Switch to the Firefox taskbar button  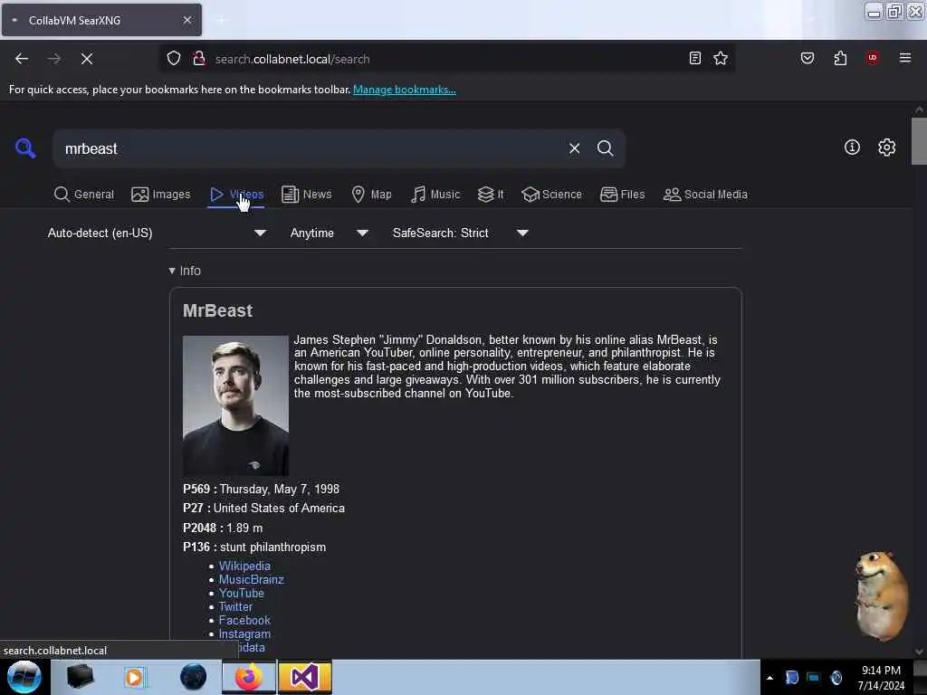point(249,677)
